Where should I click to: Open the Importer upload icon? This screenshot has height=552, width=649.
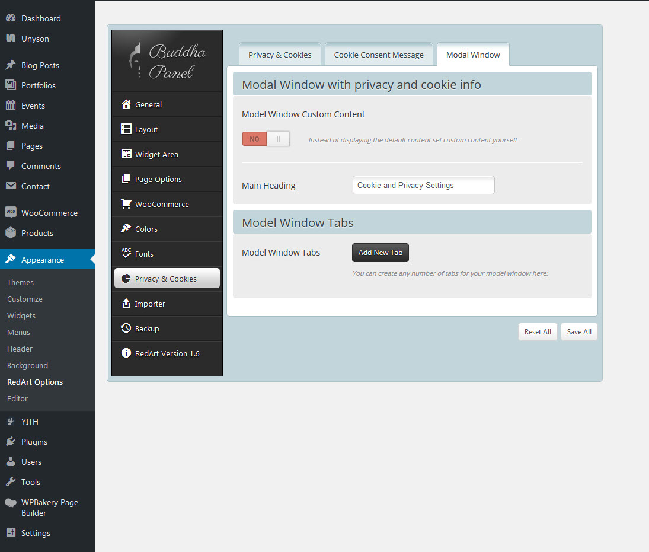(126, 304)
